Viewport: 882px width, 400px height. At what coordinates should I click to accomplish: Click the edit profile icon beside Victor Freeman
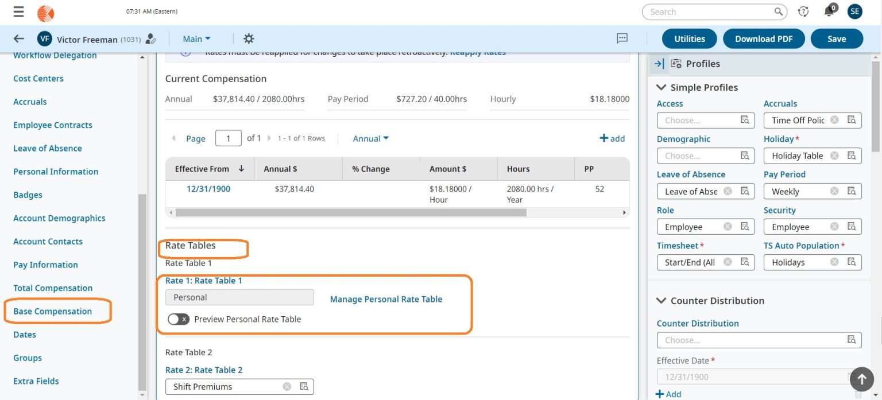[x=150, y=38]
